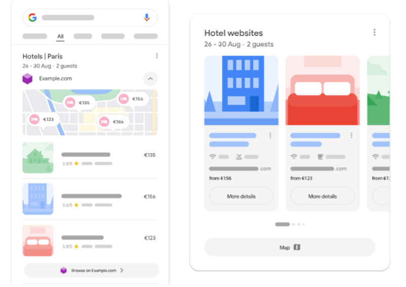Click breakfast cup icon on €123 card
The image size is (406, 287).
click(x=320, y=157)
